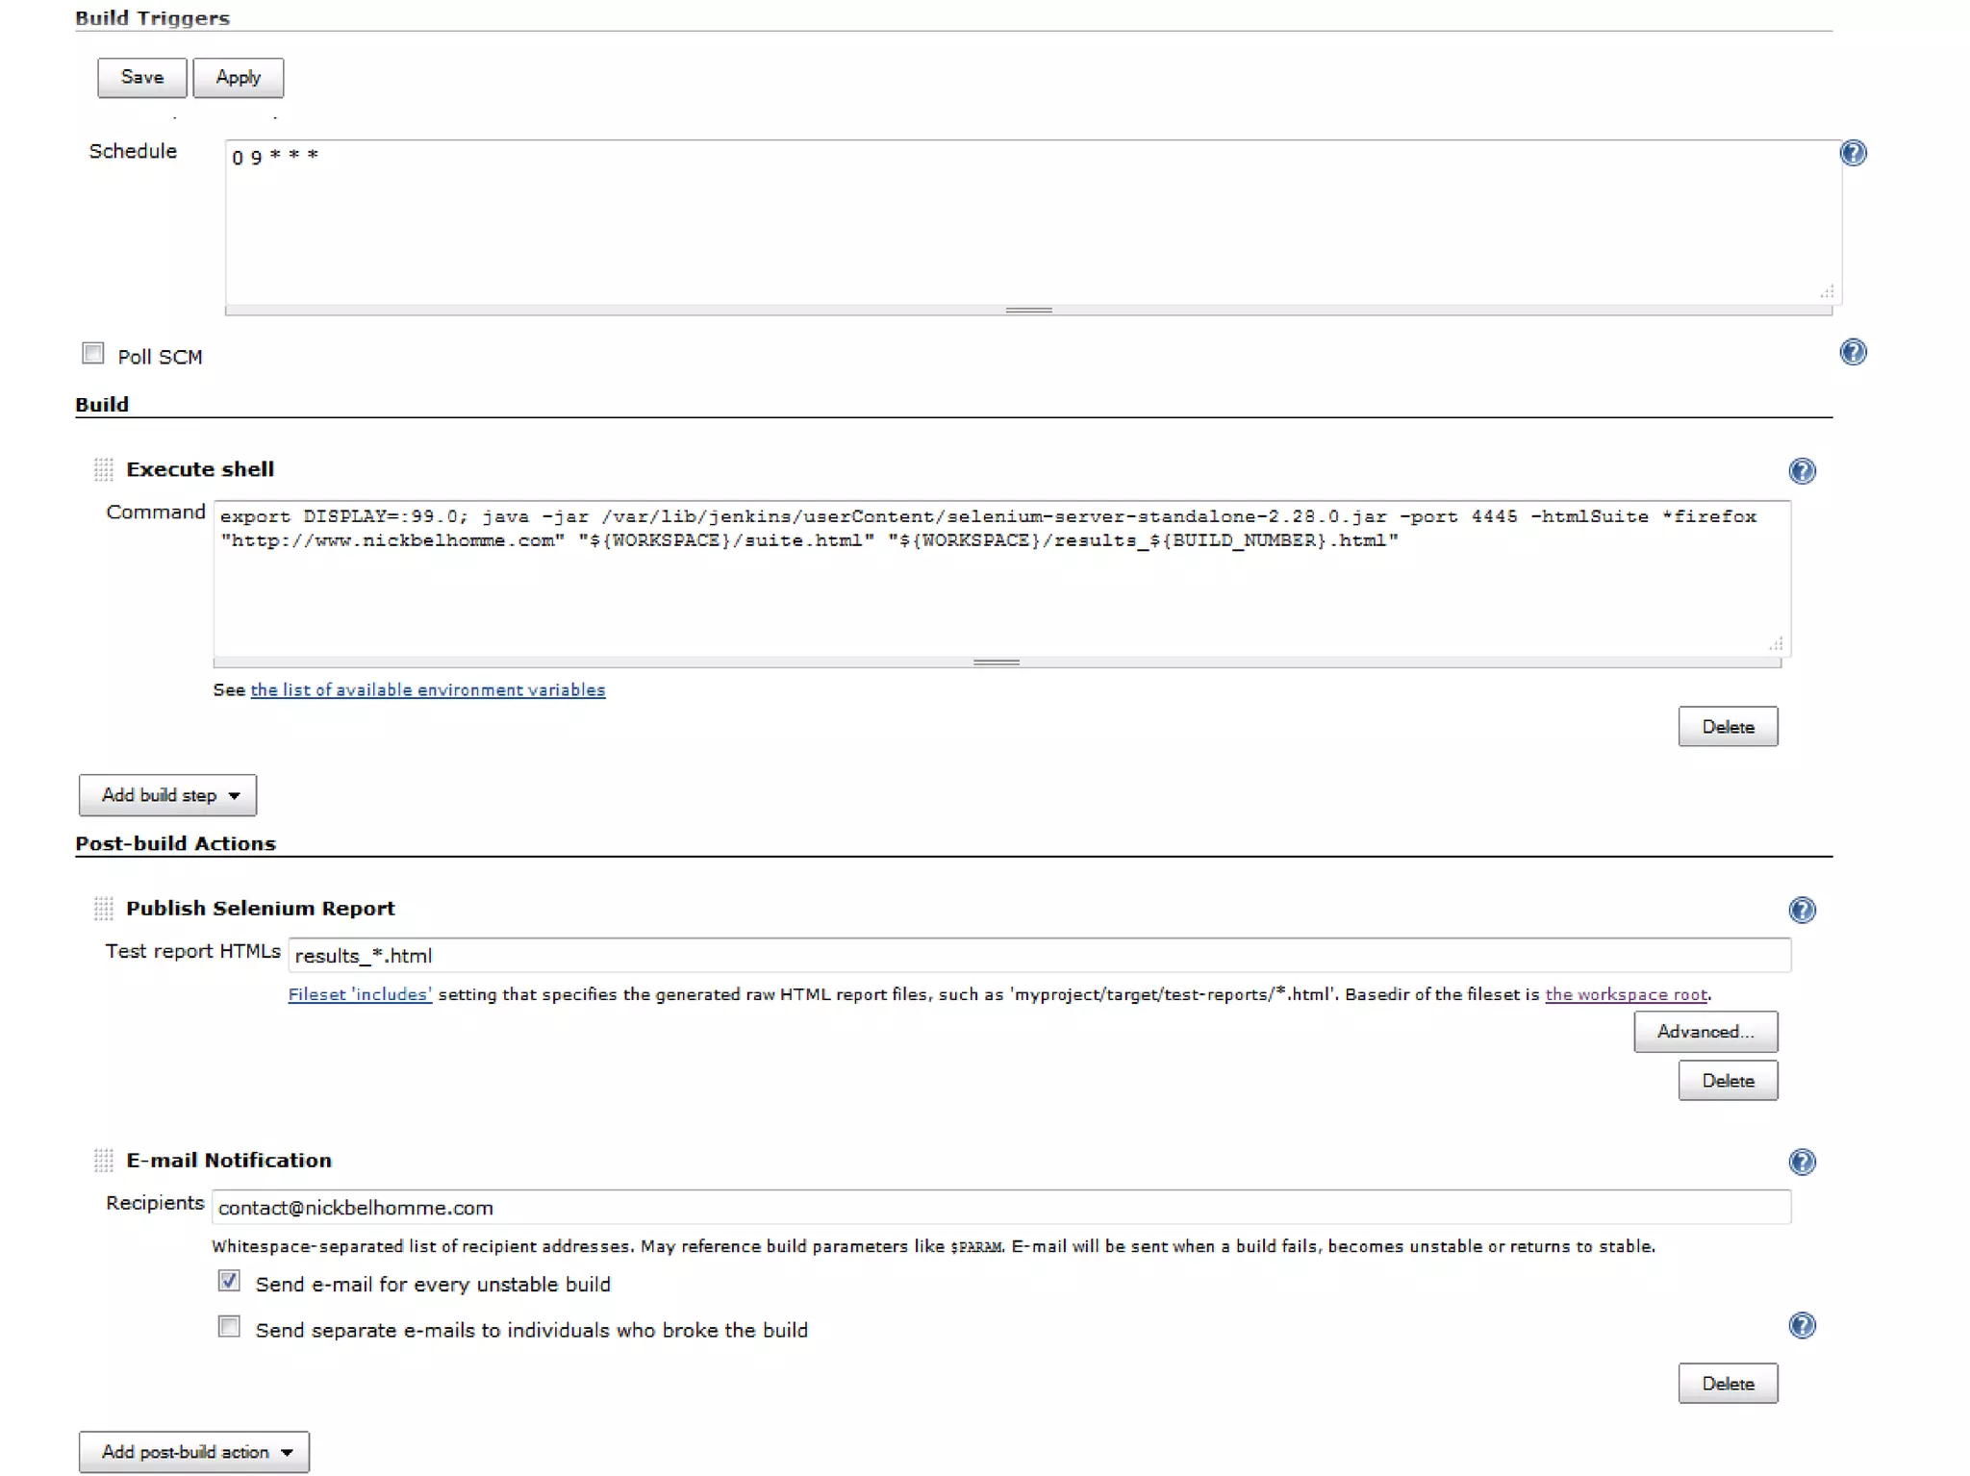The image size is (1970, 1476).
Task: Open the Add build step dropdown
Action: pyautogui.click(x=168, y=795)
